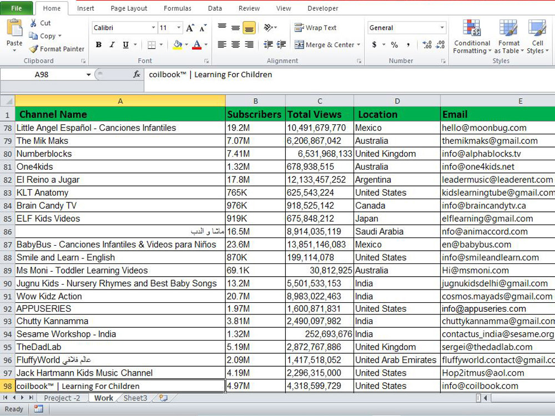Open the Number dialog launcher
Screen dimensions: 555x416
click(x=443, y=61)
